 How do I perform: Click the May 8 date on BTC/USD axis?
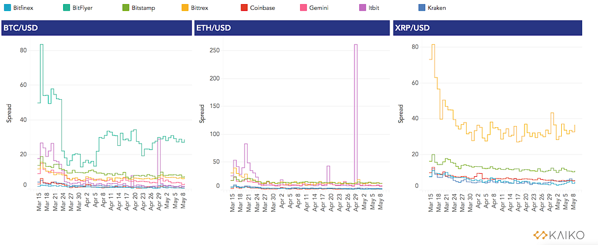(182, 201)
